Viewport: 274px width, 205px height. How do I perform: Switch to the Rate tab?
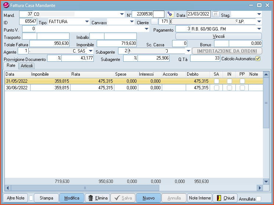pos(11,65)
